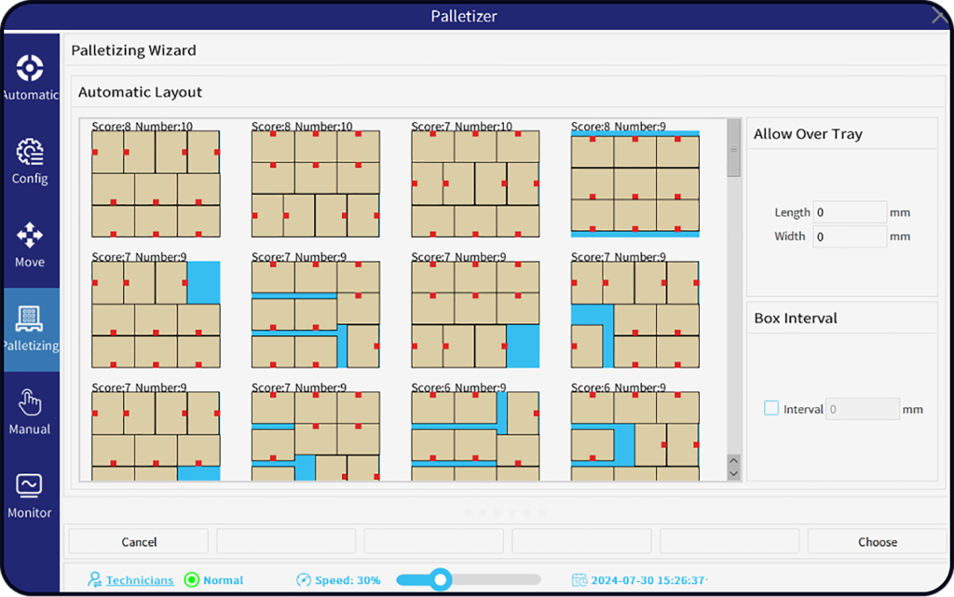This screenshot has height=597, width=954.
Task: Open the Palletizing sidebar icon
Action: tap(30, 320)
